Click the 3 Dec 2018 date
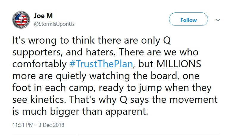The height and width of the screenshot is (136, 233). [51, 125]
